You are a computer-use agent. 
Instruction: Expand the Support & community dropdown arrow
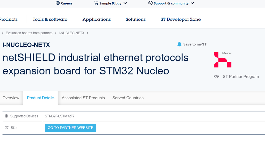192,3
